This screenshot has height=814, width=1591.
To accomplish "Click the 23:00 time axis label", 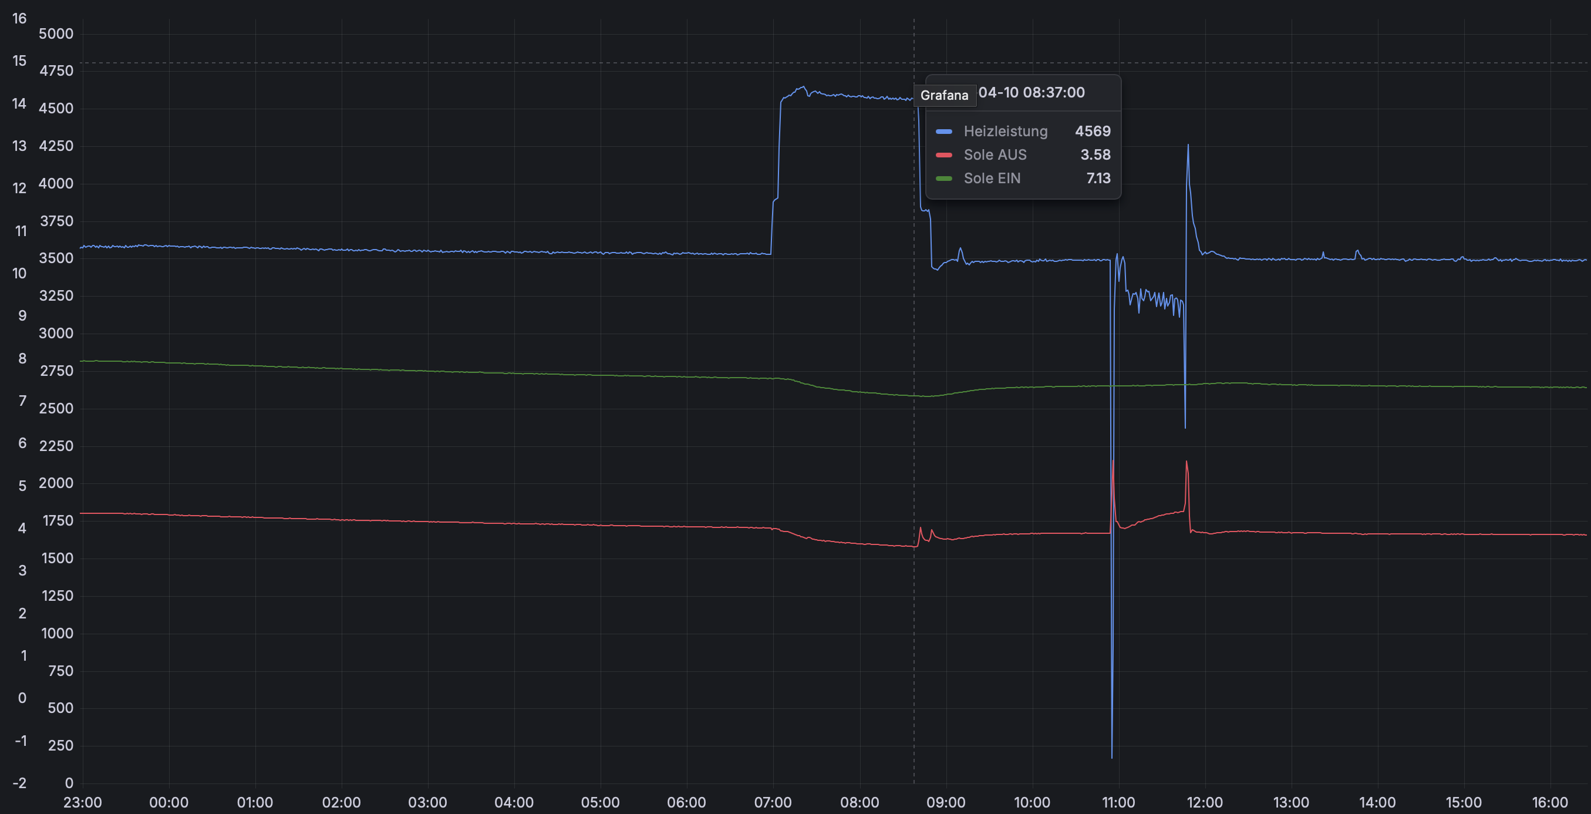I will (83, 802).
